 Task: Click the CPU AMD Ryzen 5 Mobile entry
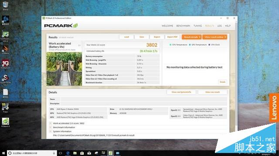coord(78,109)
